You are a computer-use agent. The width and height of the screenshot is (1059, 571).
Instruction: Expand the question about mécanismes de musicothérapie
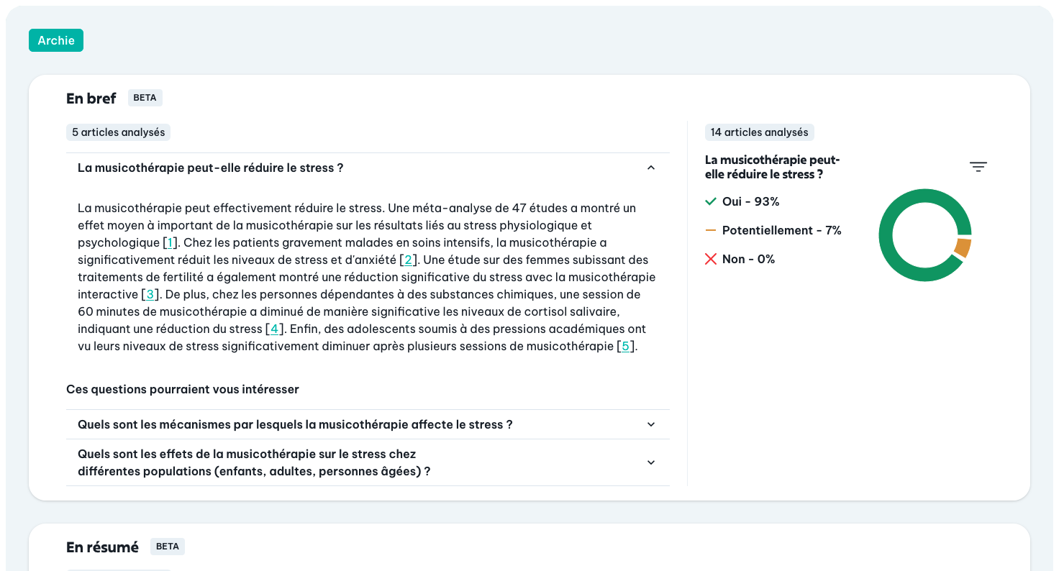click(368, 424)
